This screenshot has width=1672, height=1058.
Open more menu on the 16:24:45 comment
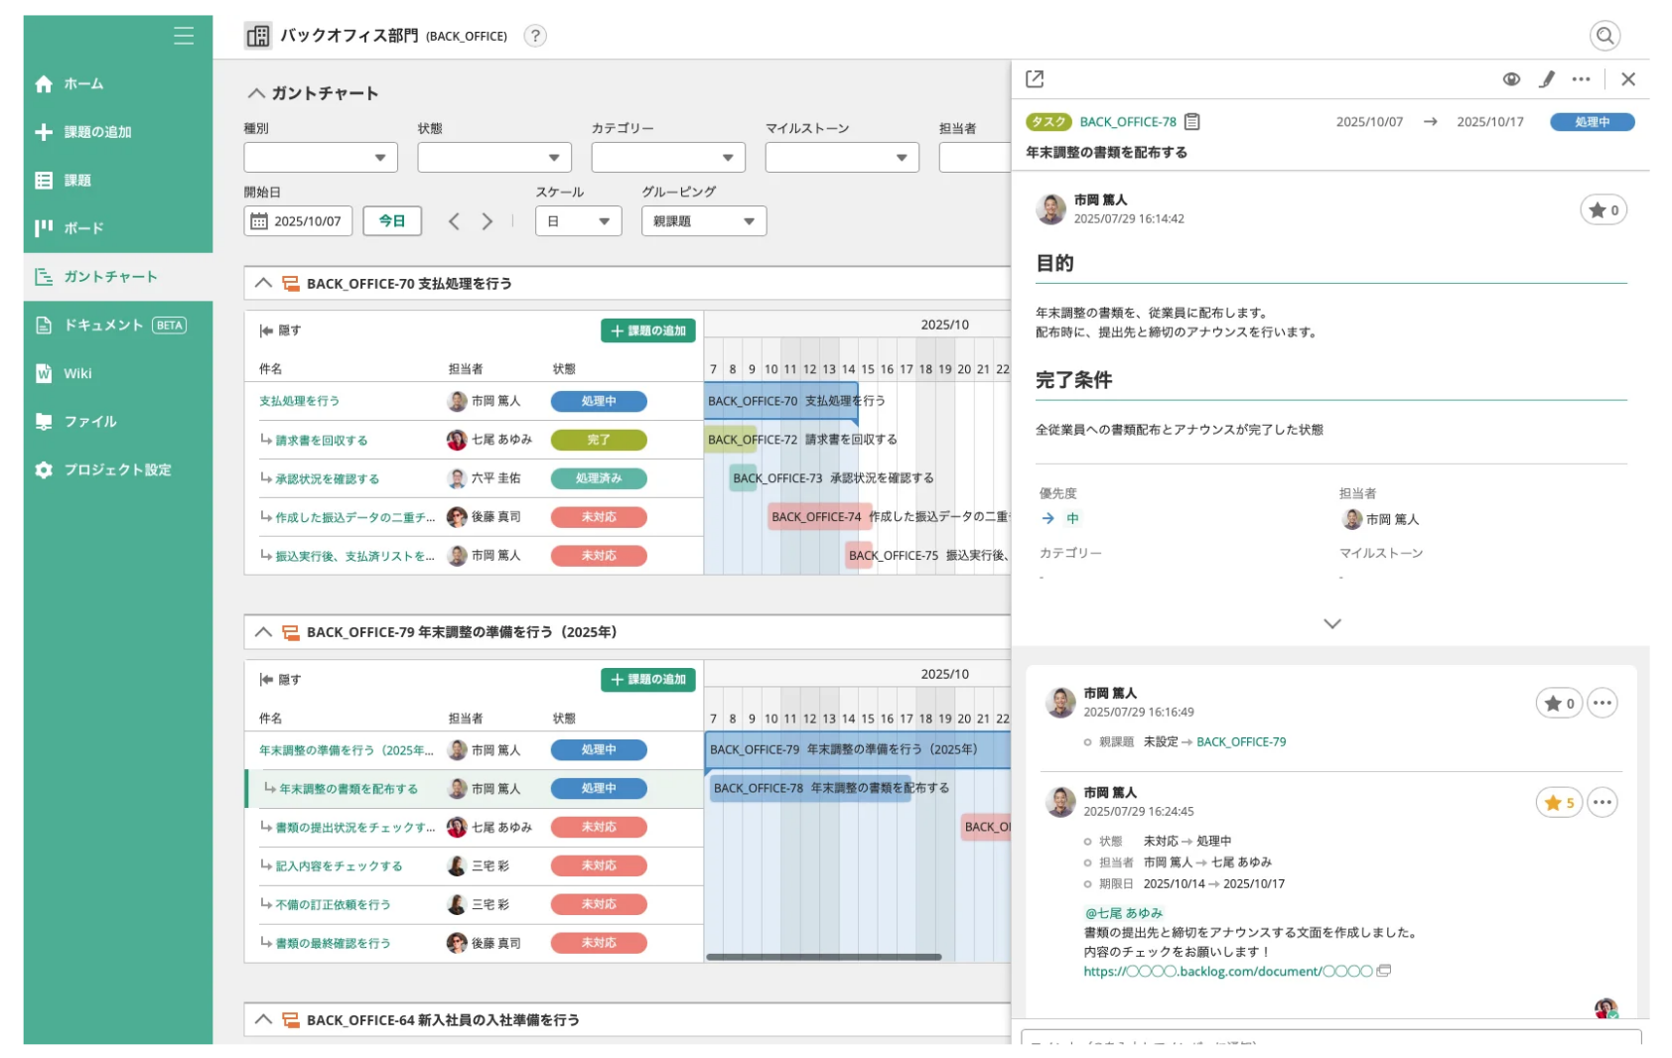(x=1602, y=803)
